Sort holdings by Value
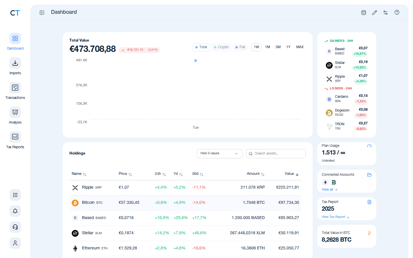 (292, 174)
